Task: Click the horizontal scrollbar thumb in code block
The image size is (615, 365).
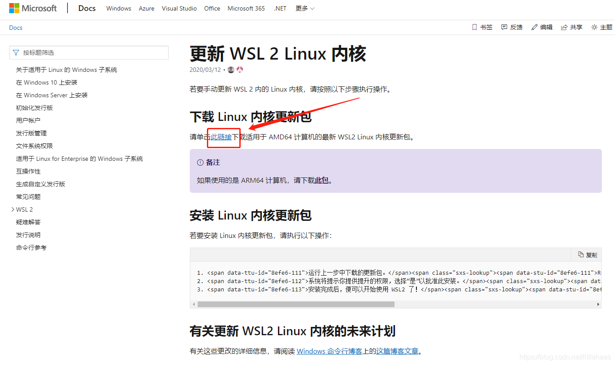Action: coord(296,304)
